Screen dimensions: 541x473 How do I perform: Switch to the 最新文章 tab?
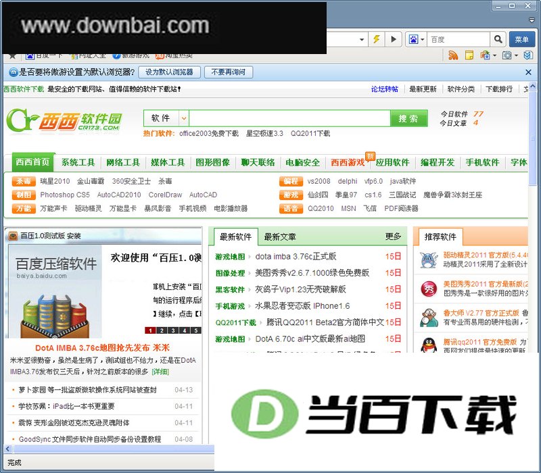point(280,237)
